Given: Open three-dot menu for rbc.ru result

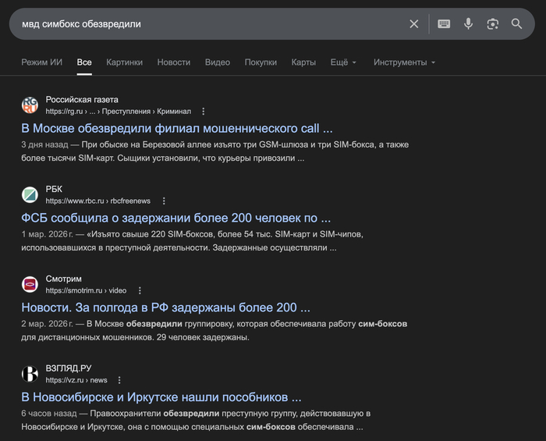Looking at the screenshot, I should click(x=164, y=201).
